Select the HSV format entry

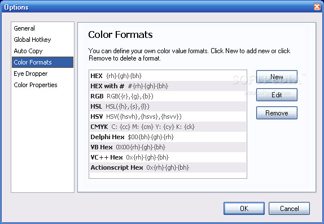[168, 117]
